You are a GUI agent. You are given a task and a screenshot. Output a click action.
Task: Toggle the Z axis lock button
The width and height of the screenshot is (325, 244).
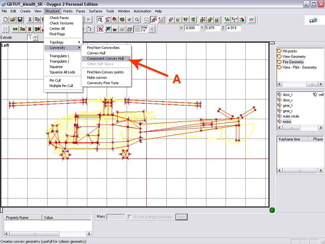click(90, 29)
